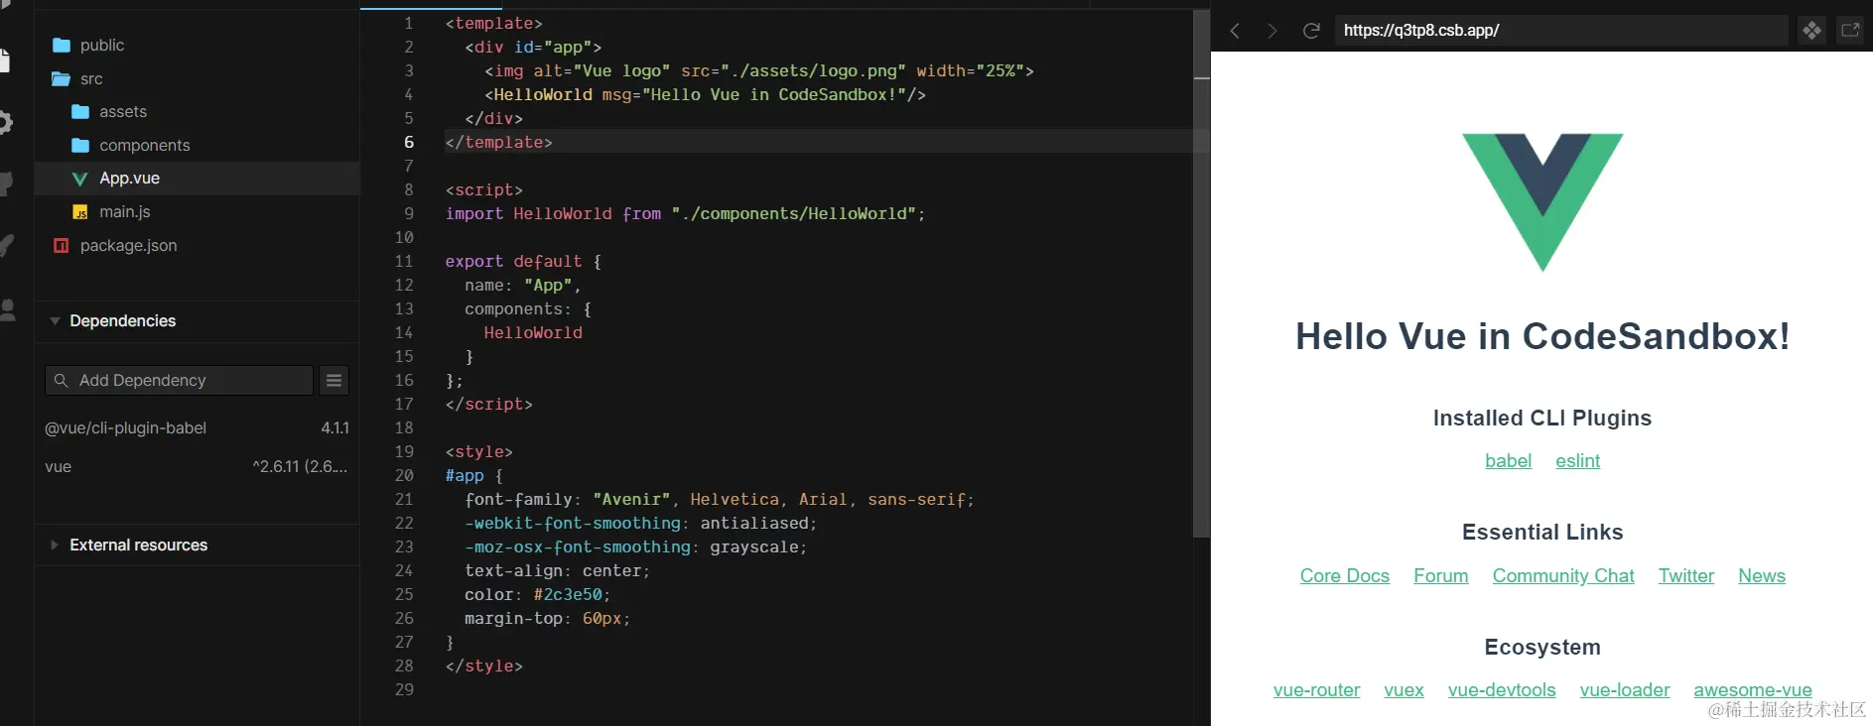The height and width of the screenshot is (726, 1873).
Task: Open the awesome-vue link
Action: 1753,690
